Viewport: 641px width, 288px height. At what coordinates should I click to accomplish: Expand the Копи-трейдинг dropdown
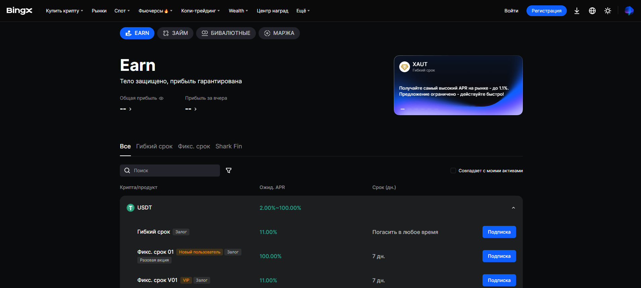200,11
